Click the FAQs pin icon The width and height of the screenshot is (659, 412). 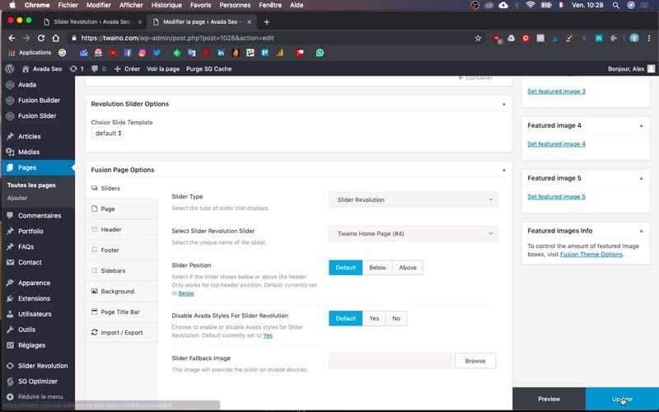pyautogui.click(x=10, y=246)
